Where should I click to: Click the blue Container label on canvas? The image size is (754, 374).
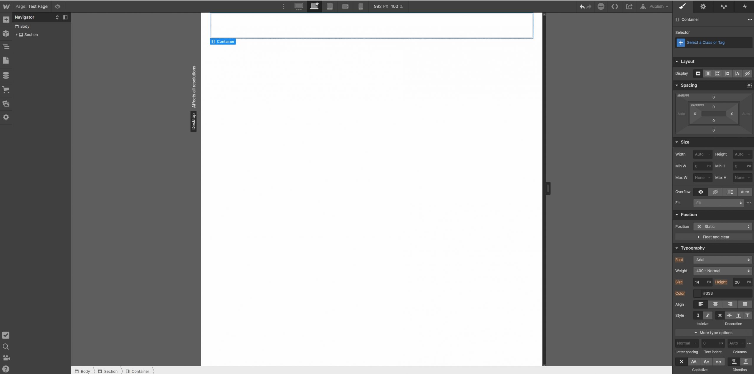223,42
